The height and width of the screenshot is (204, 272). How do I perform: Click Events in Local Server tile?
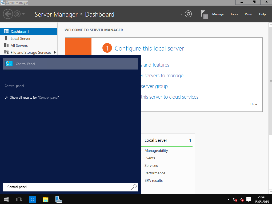point(150,158)
